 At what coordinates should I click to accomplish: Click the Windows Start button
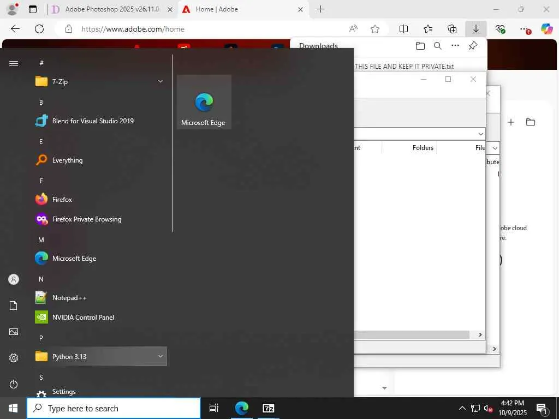13,408
